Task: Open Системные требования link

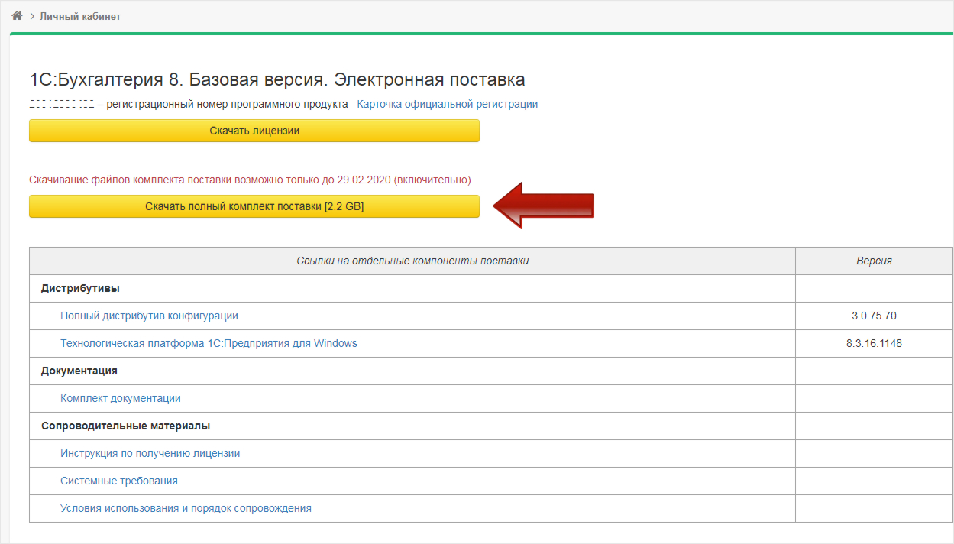Action: tap(119, 481)
